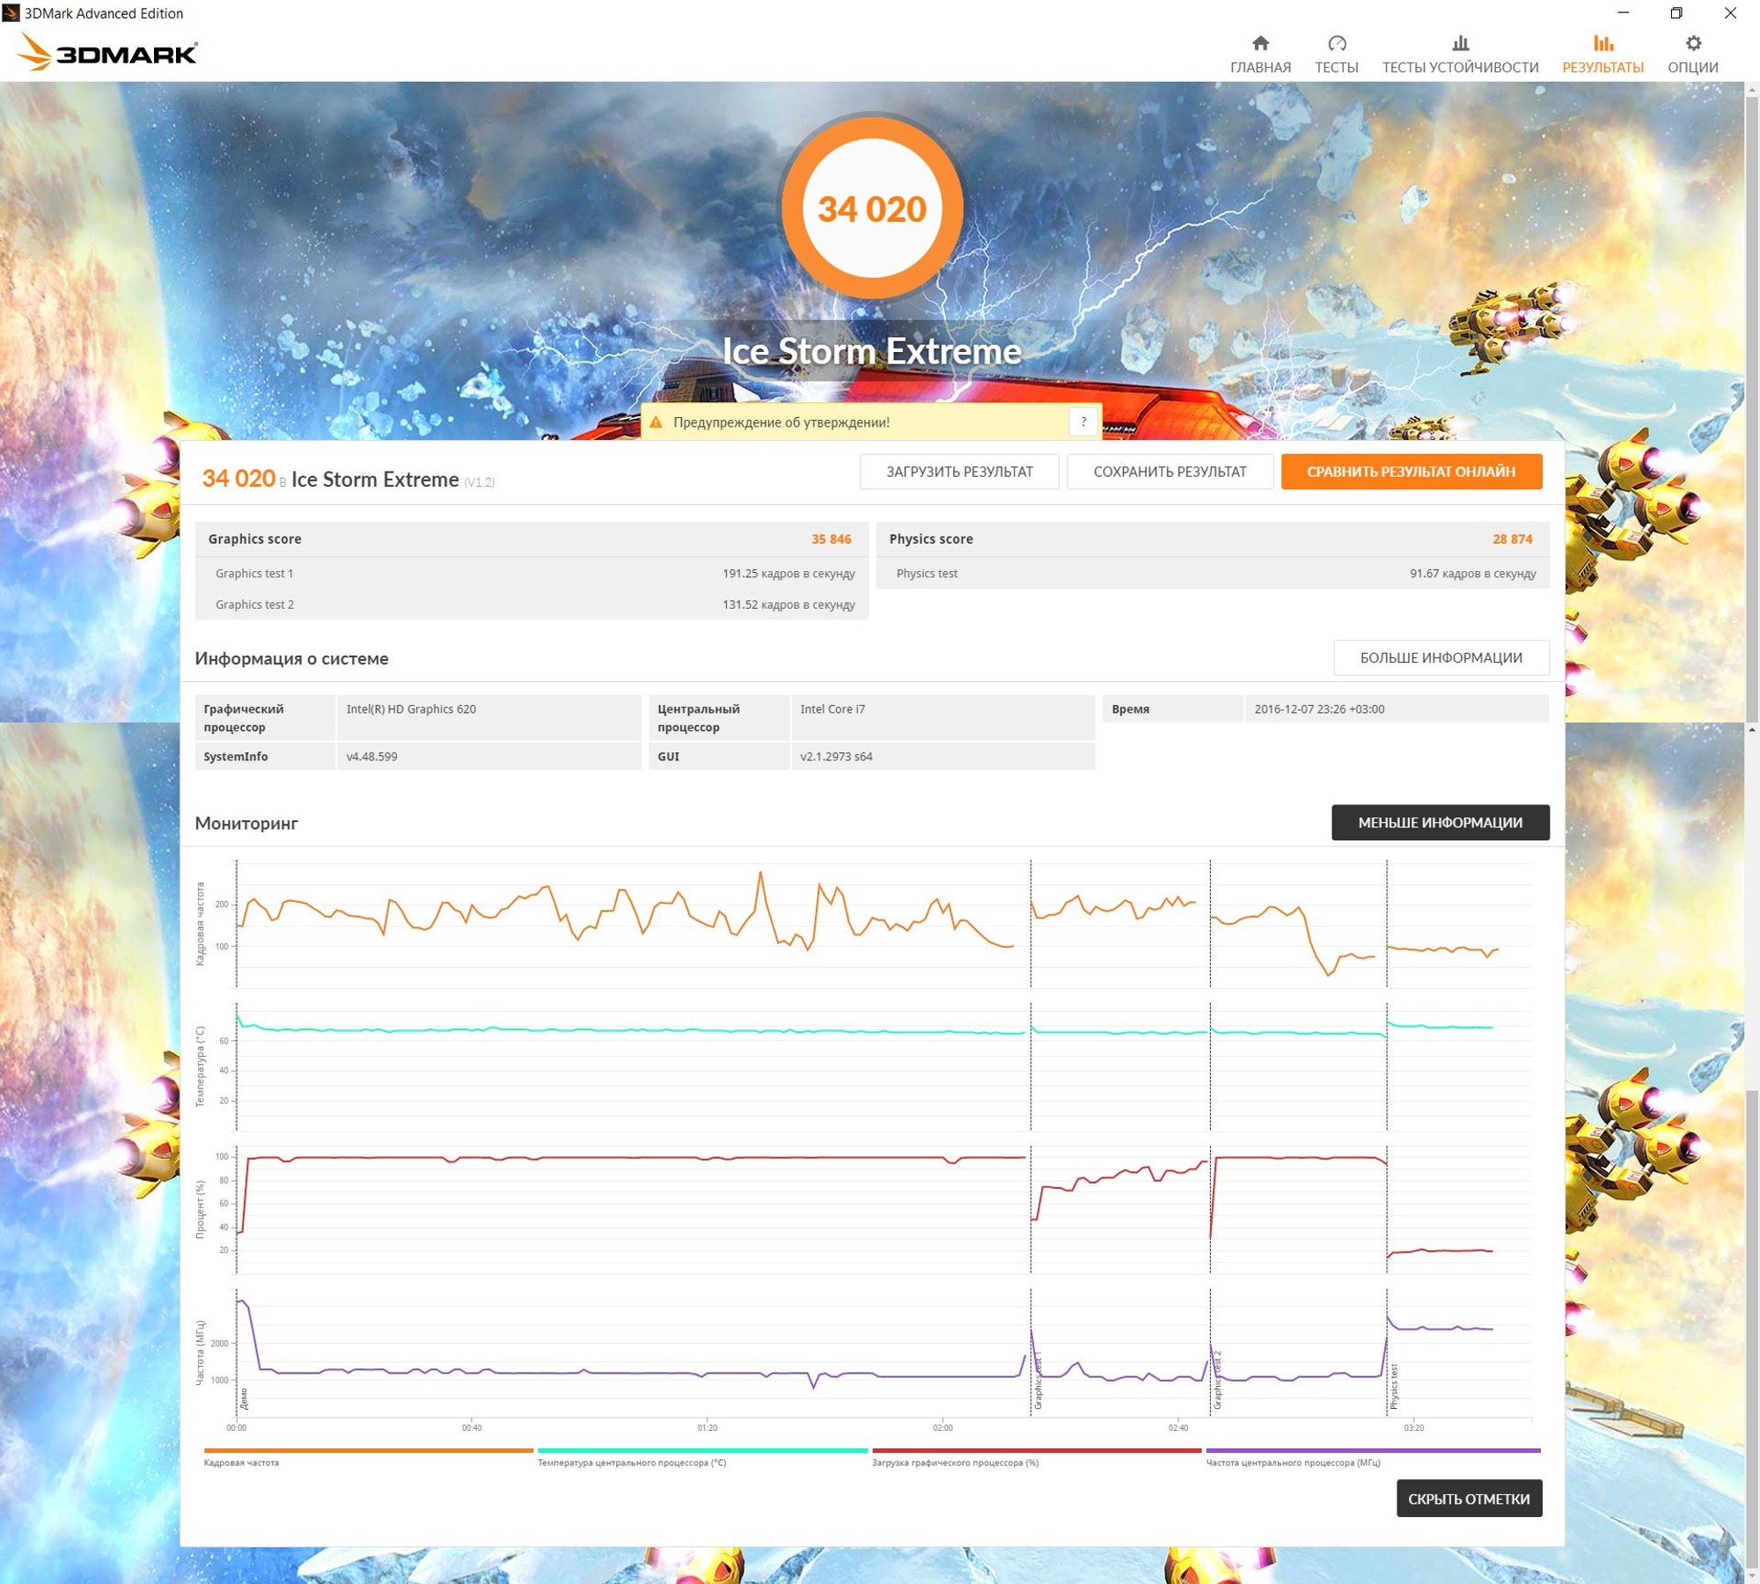Click Сохранить результат button
Viewport: 1760px width, 1584px height.
(x=1170, y=472)
